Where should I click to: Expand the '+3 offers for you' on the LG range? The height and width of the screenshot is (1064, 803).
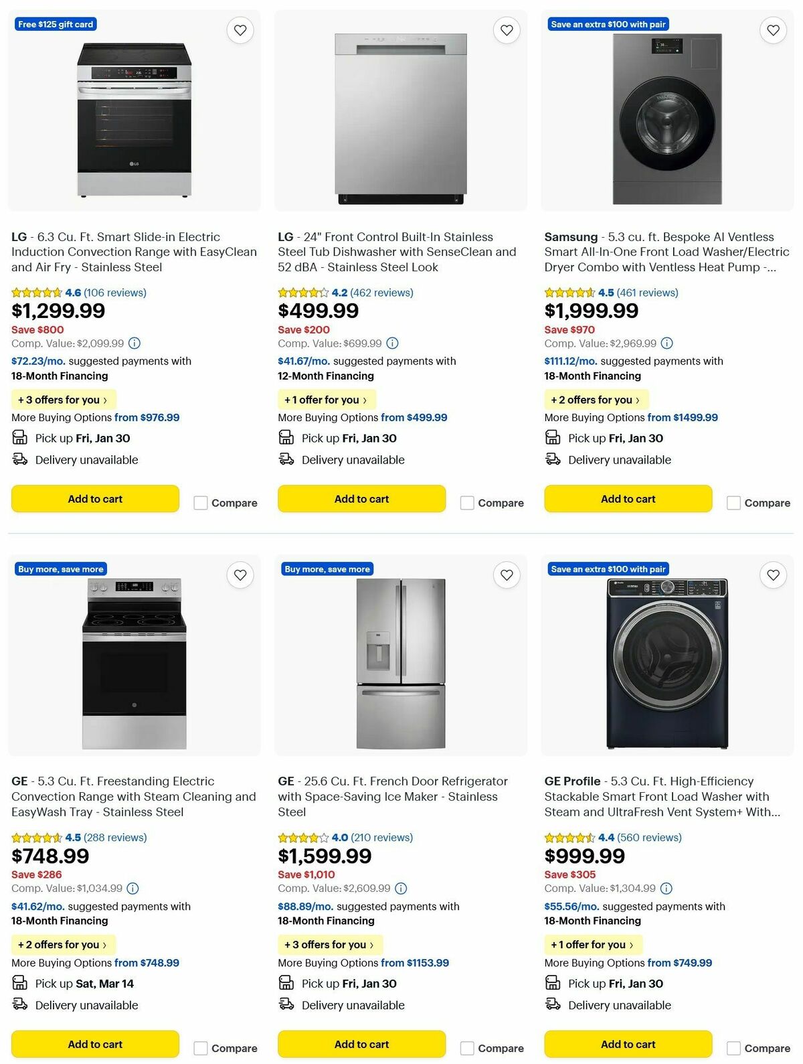click(x=63, y=400)
